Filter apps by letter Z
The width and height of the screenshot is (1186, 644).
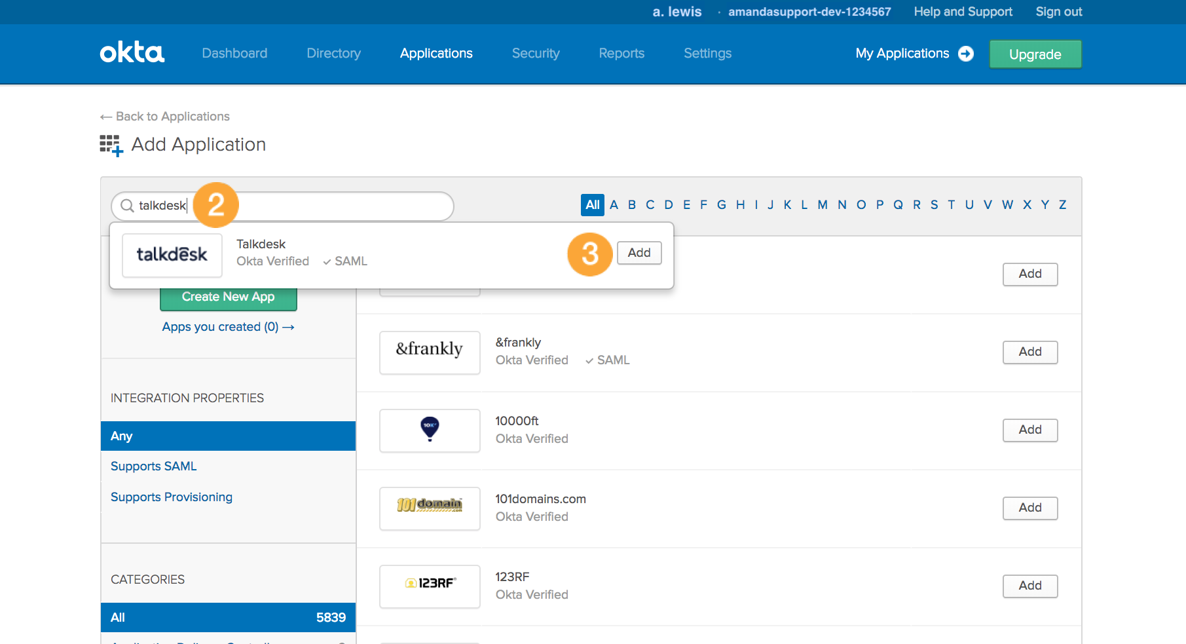pos(1063,205)
